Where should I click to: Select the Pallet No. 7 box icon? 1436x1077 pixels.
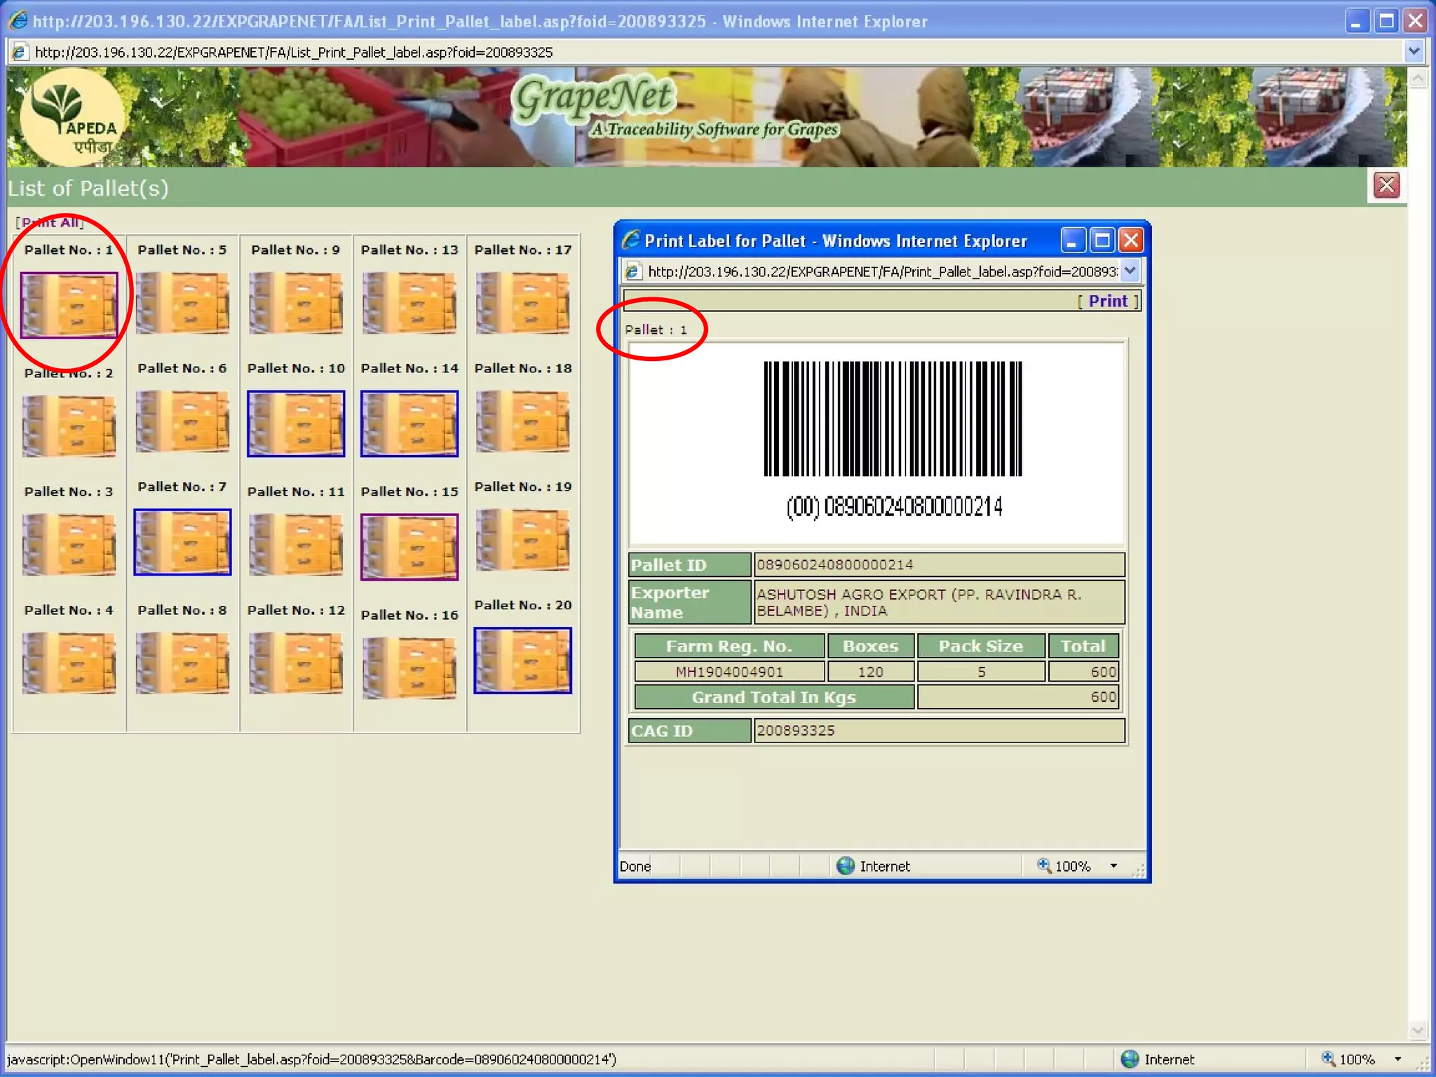[x=182, y=542]
